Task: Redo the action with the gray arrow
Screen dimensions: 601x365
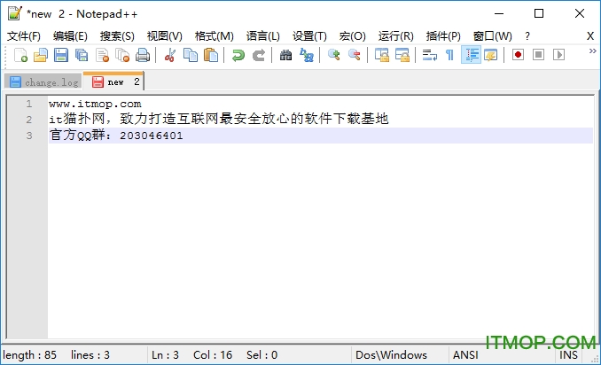Action: click(x=259, y=55)
